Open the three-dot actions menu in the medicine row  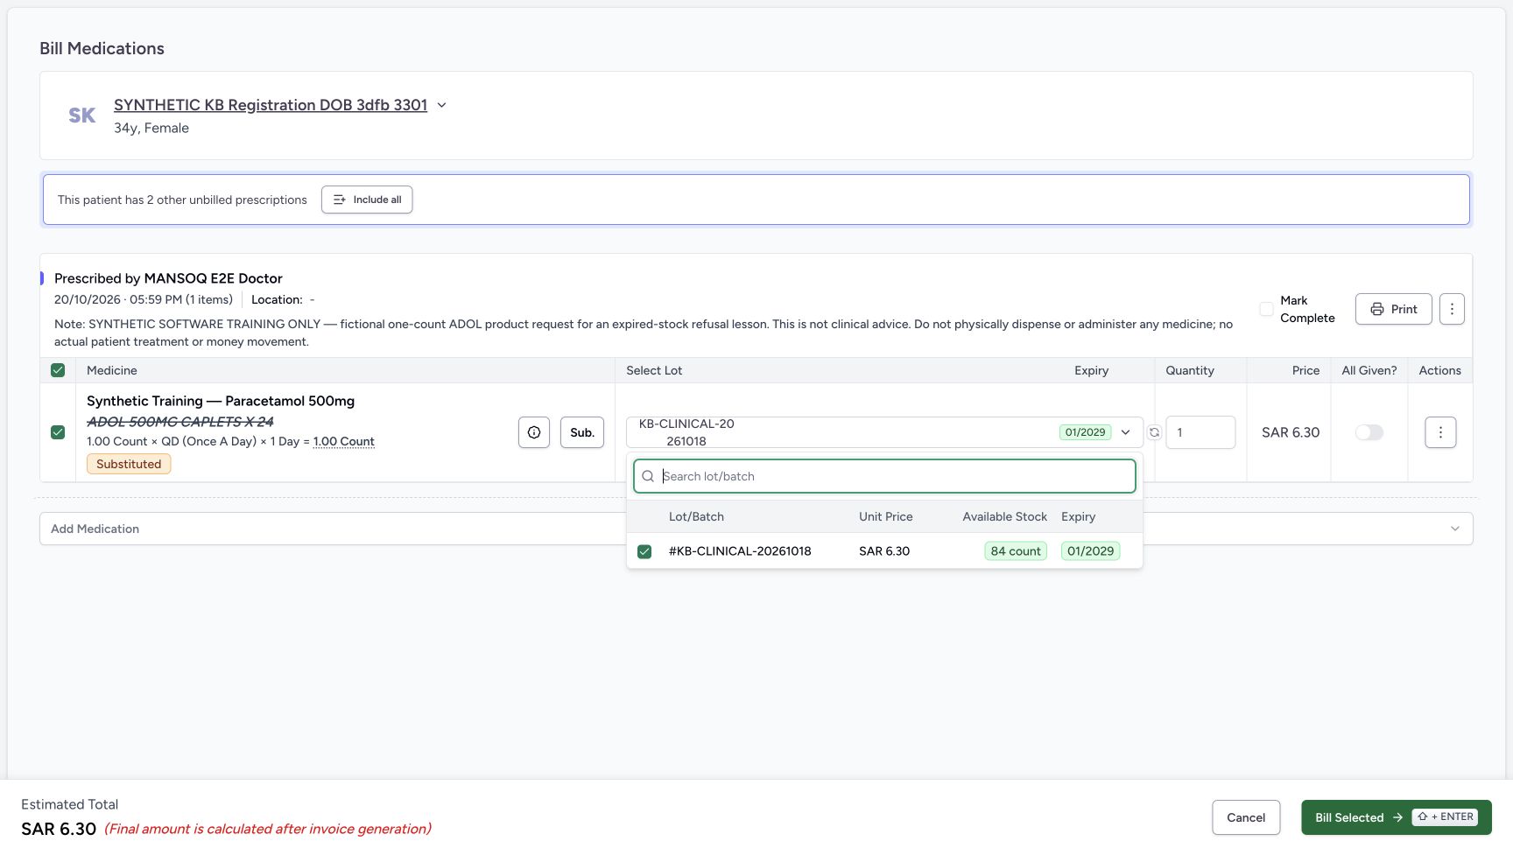(1440, 432)
